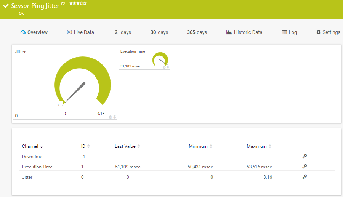The image size is (343, 202).
Task: Click the priority flag icon beside Ping Jitter
Action: pos(63,3)
